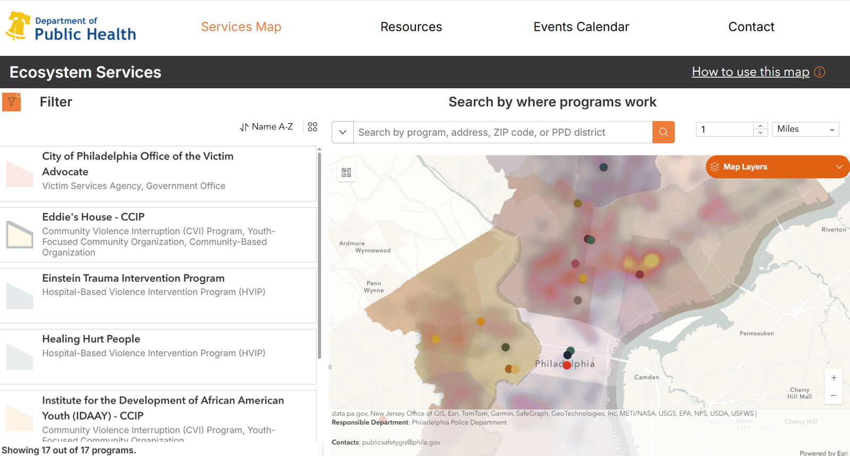Zoom out on the map
Image resolution: width=850 pixels, height=456 pixels.
click(x=834, y=396)
